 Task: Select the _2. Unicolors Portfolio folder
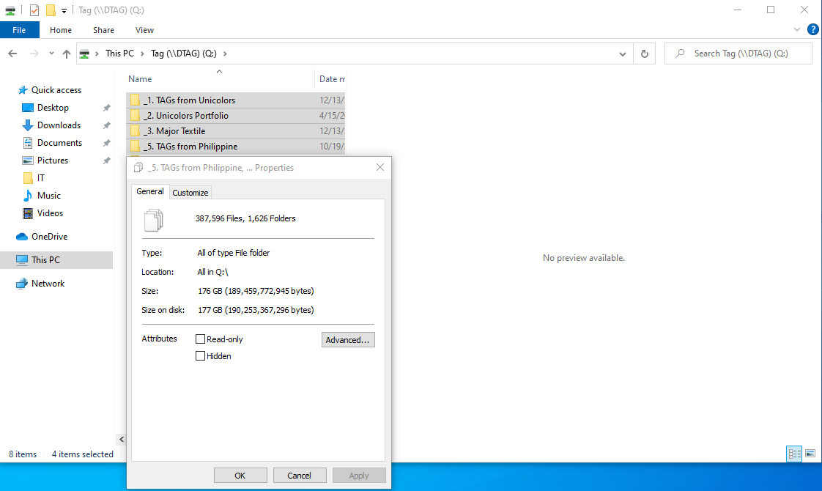tap(235, 115)
